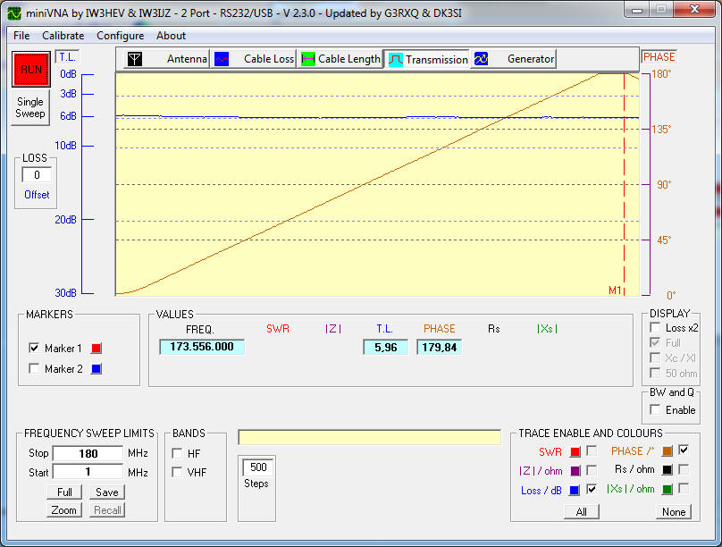Toggle the Full display checkbox
The height and width of the screenshot is (547, 722).
click(655, 342)
